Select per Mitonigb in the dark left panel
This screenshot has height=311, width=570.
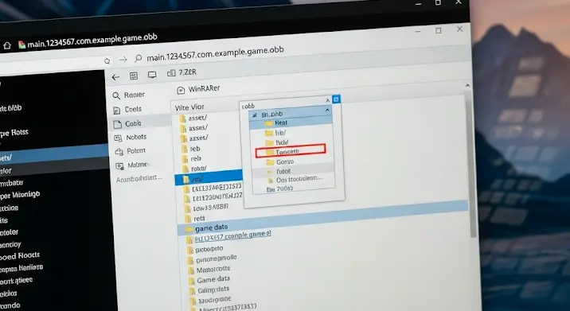click(20, 195)
